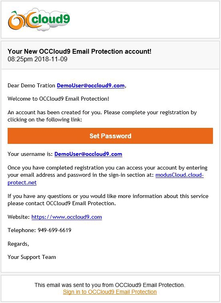221x303 pixels.
Task: Open DemoUser email link in greeting line
Action: 91,86
